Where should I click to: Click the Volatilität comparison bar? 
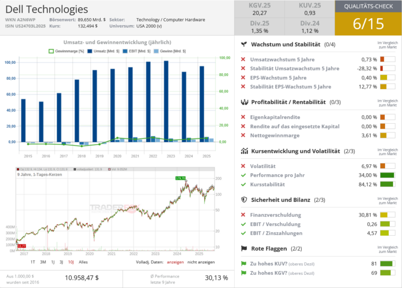point(388,166)
